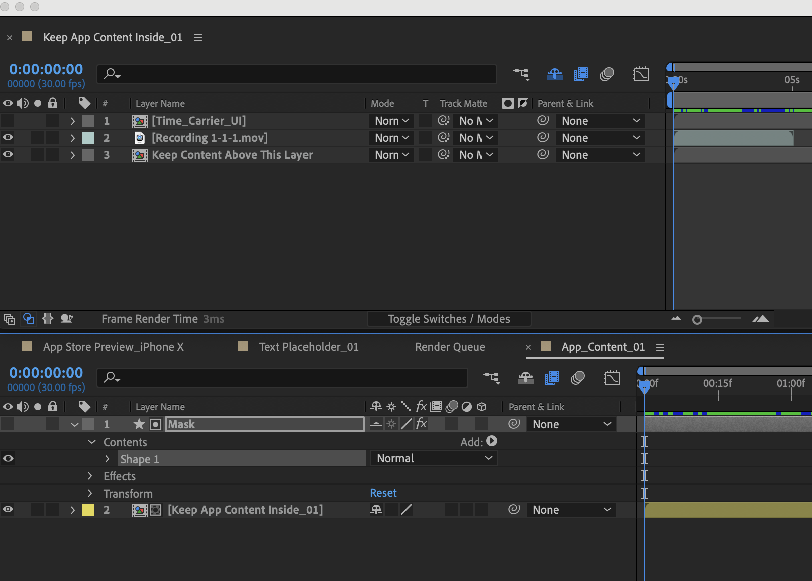
Task: Click the 3D Layer cube column icon
Action: click(482, 407)
